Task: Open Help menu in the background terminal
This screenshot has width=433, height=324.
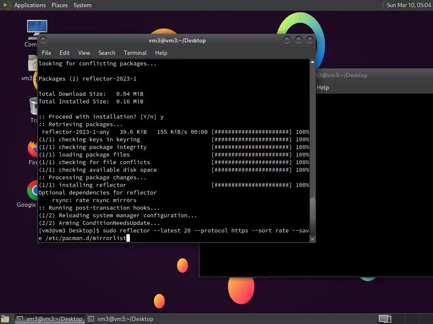Action: [x=323, y=88]
